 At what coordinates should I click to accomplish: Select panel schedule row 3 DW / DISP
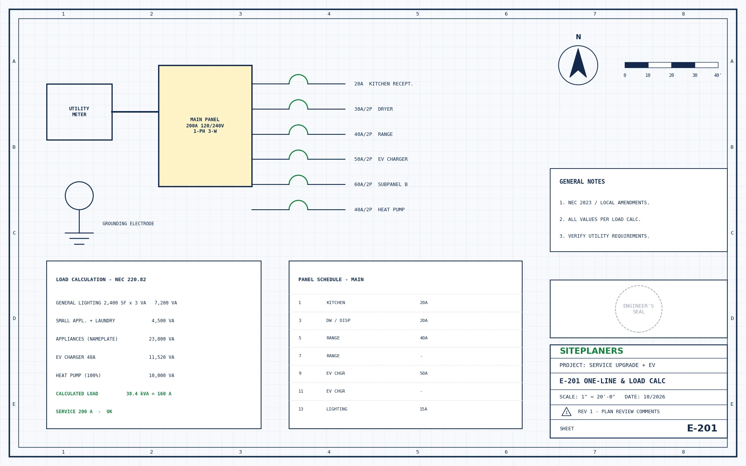point(406,321)
